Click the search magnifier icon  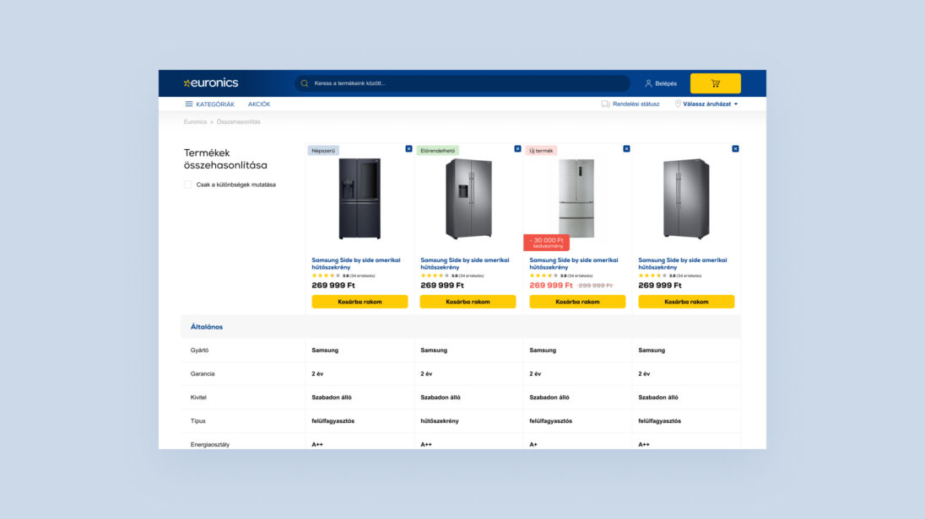(x=305, y=83)
